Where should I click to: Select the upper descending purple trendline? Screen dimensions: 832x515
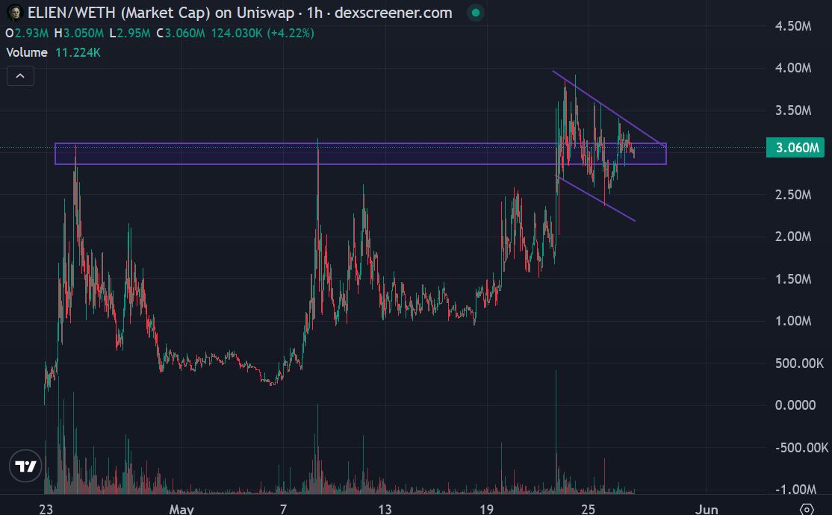click(x=609, y=109)
